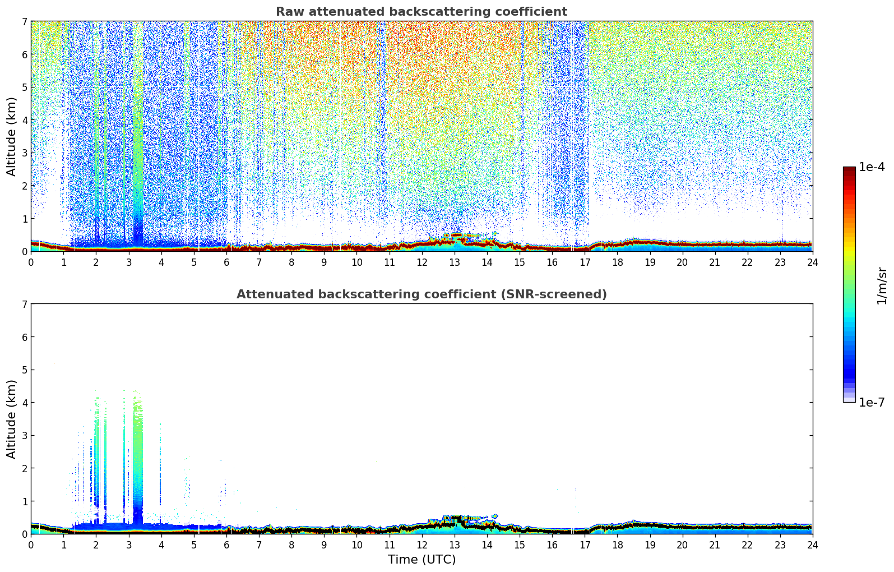Click the bottom plot x-axis tick '0'

point(31,545)
